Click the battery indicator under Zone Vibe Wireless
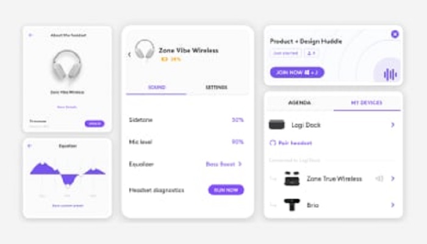The width and height of the screenshot is (427, 244). pyautogui.click(x=171, y=59)
